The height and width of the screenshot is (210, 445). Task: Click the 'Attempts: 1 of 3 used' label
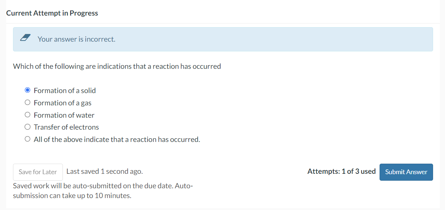(341, 171)
